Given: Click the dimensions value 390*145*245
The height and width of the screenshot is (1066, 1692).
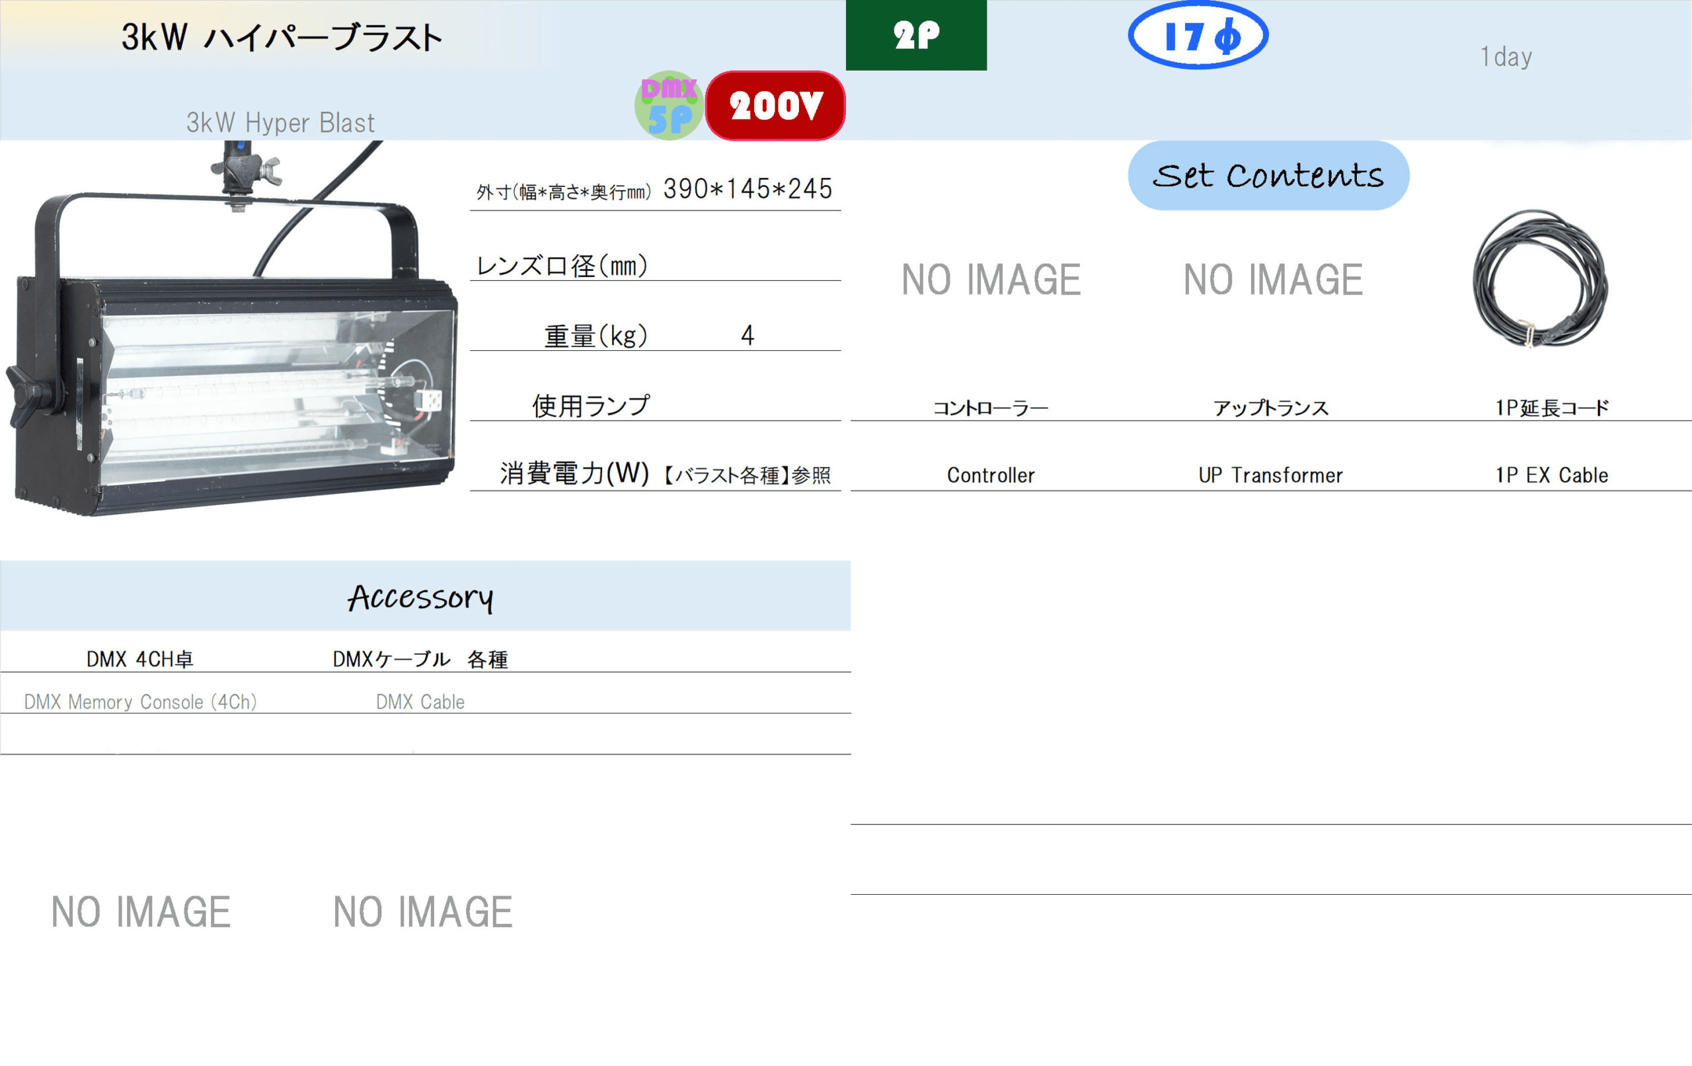Looking at the screenshot, I should coord(747,189).
